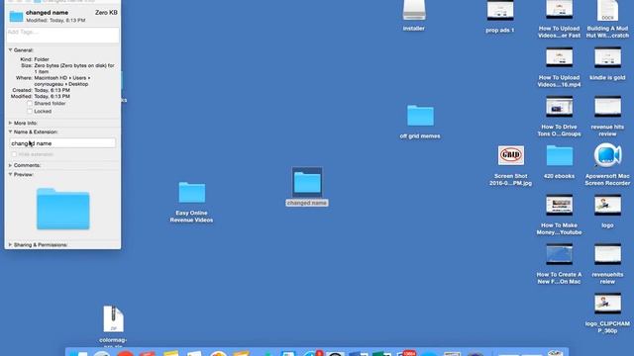Screen dimensions: 634x356
Task: Enable the 'Locked' checkbox
Action: coord(30,111)
